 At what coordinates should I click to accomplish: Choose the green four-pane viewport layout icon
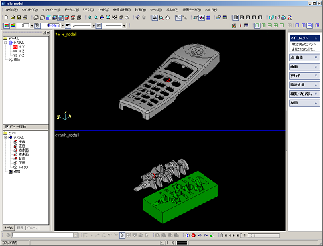click(276, 25)
